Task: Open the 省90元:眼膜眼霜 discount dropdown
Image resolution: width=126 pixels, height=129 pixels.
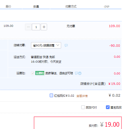Action: click(x=46, y=45)
